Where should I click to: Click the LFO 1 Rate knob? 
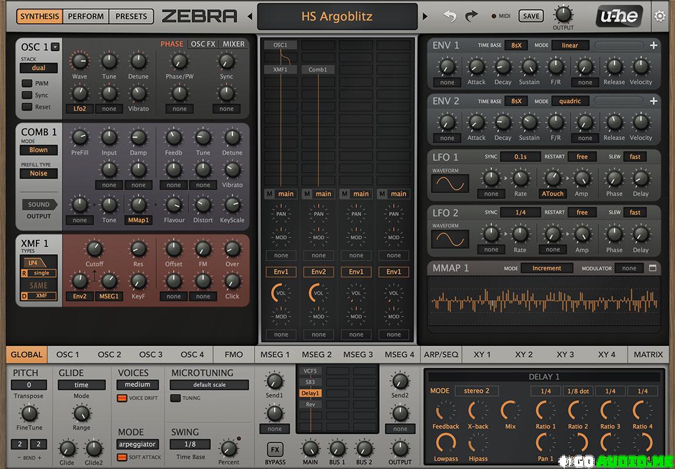click(x=520, y=178)
